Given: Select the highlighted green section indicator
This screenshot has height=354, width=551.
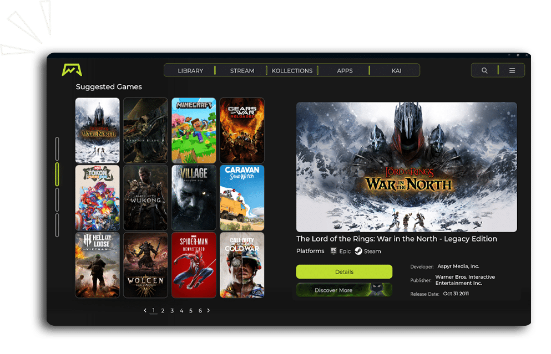Looking at the screenshot, I should pyautogui.click(x=57, y=174).
